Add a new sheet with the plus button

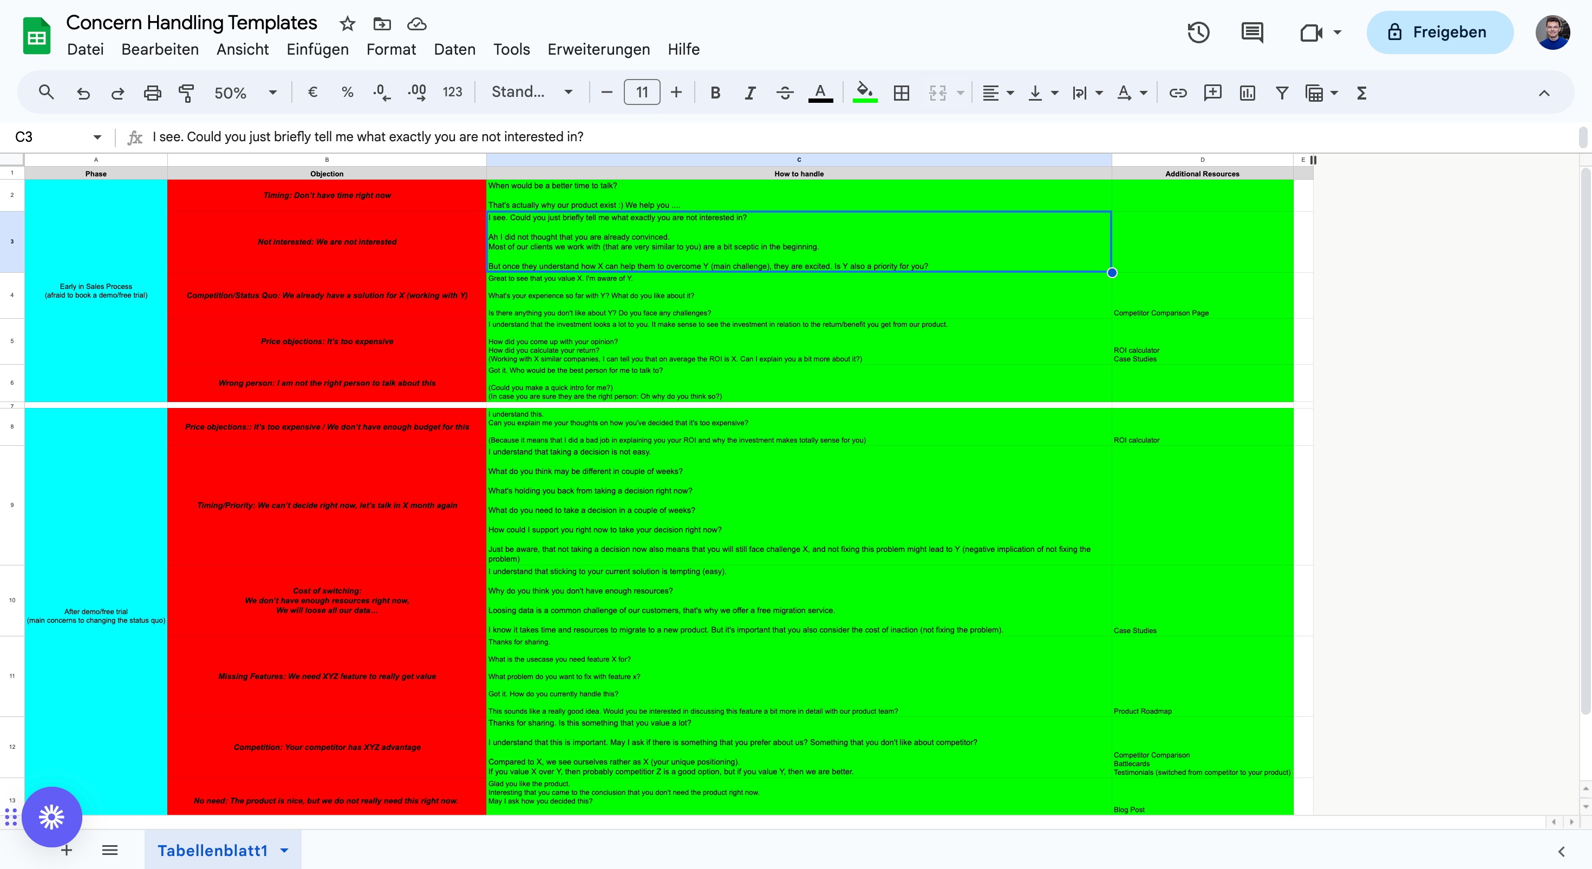point(66,850)
